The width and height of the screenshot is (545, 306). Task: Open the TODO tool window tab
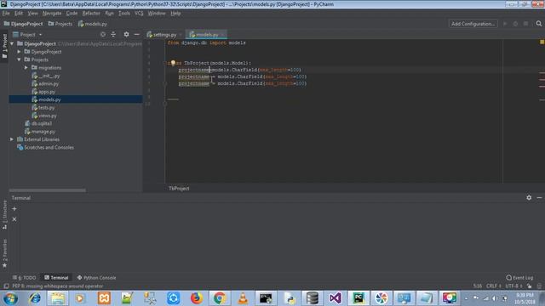click(x=25, y=278)
